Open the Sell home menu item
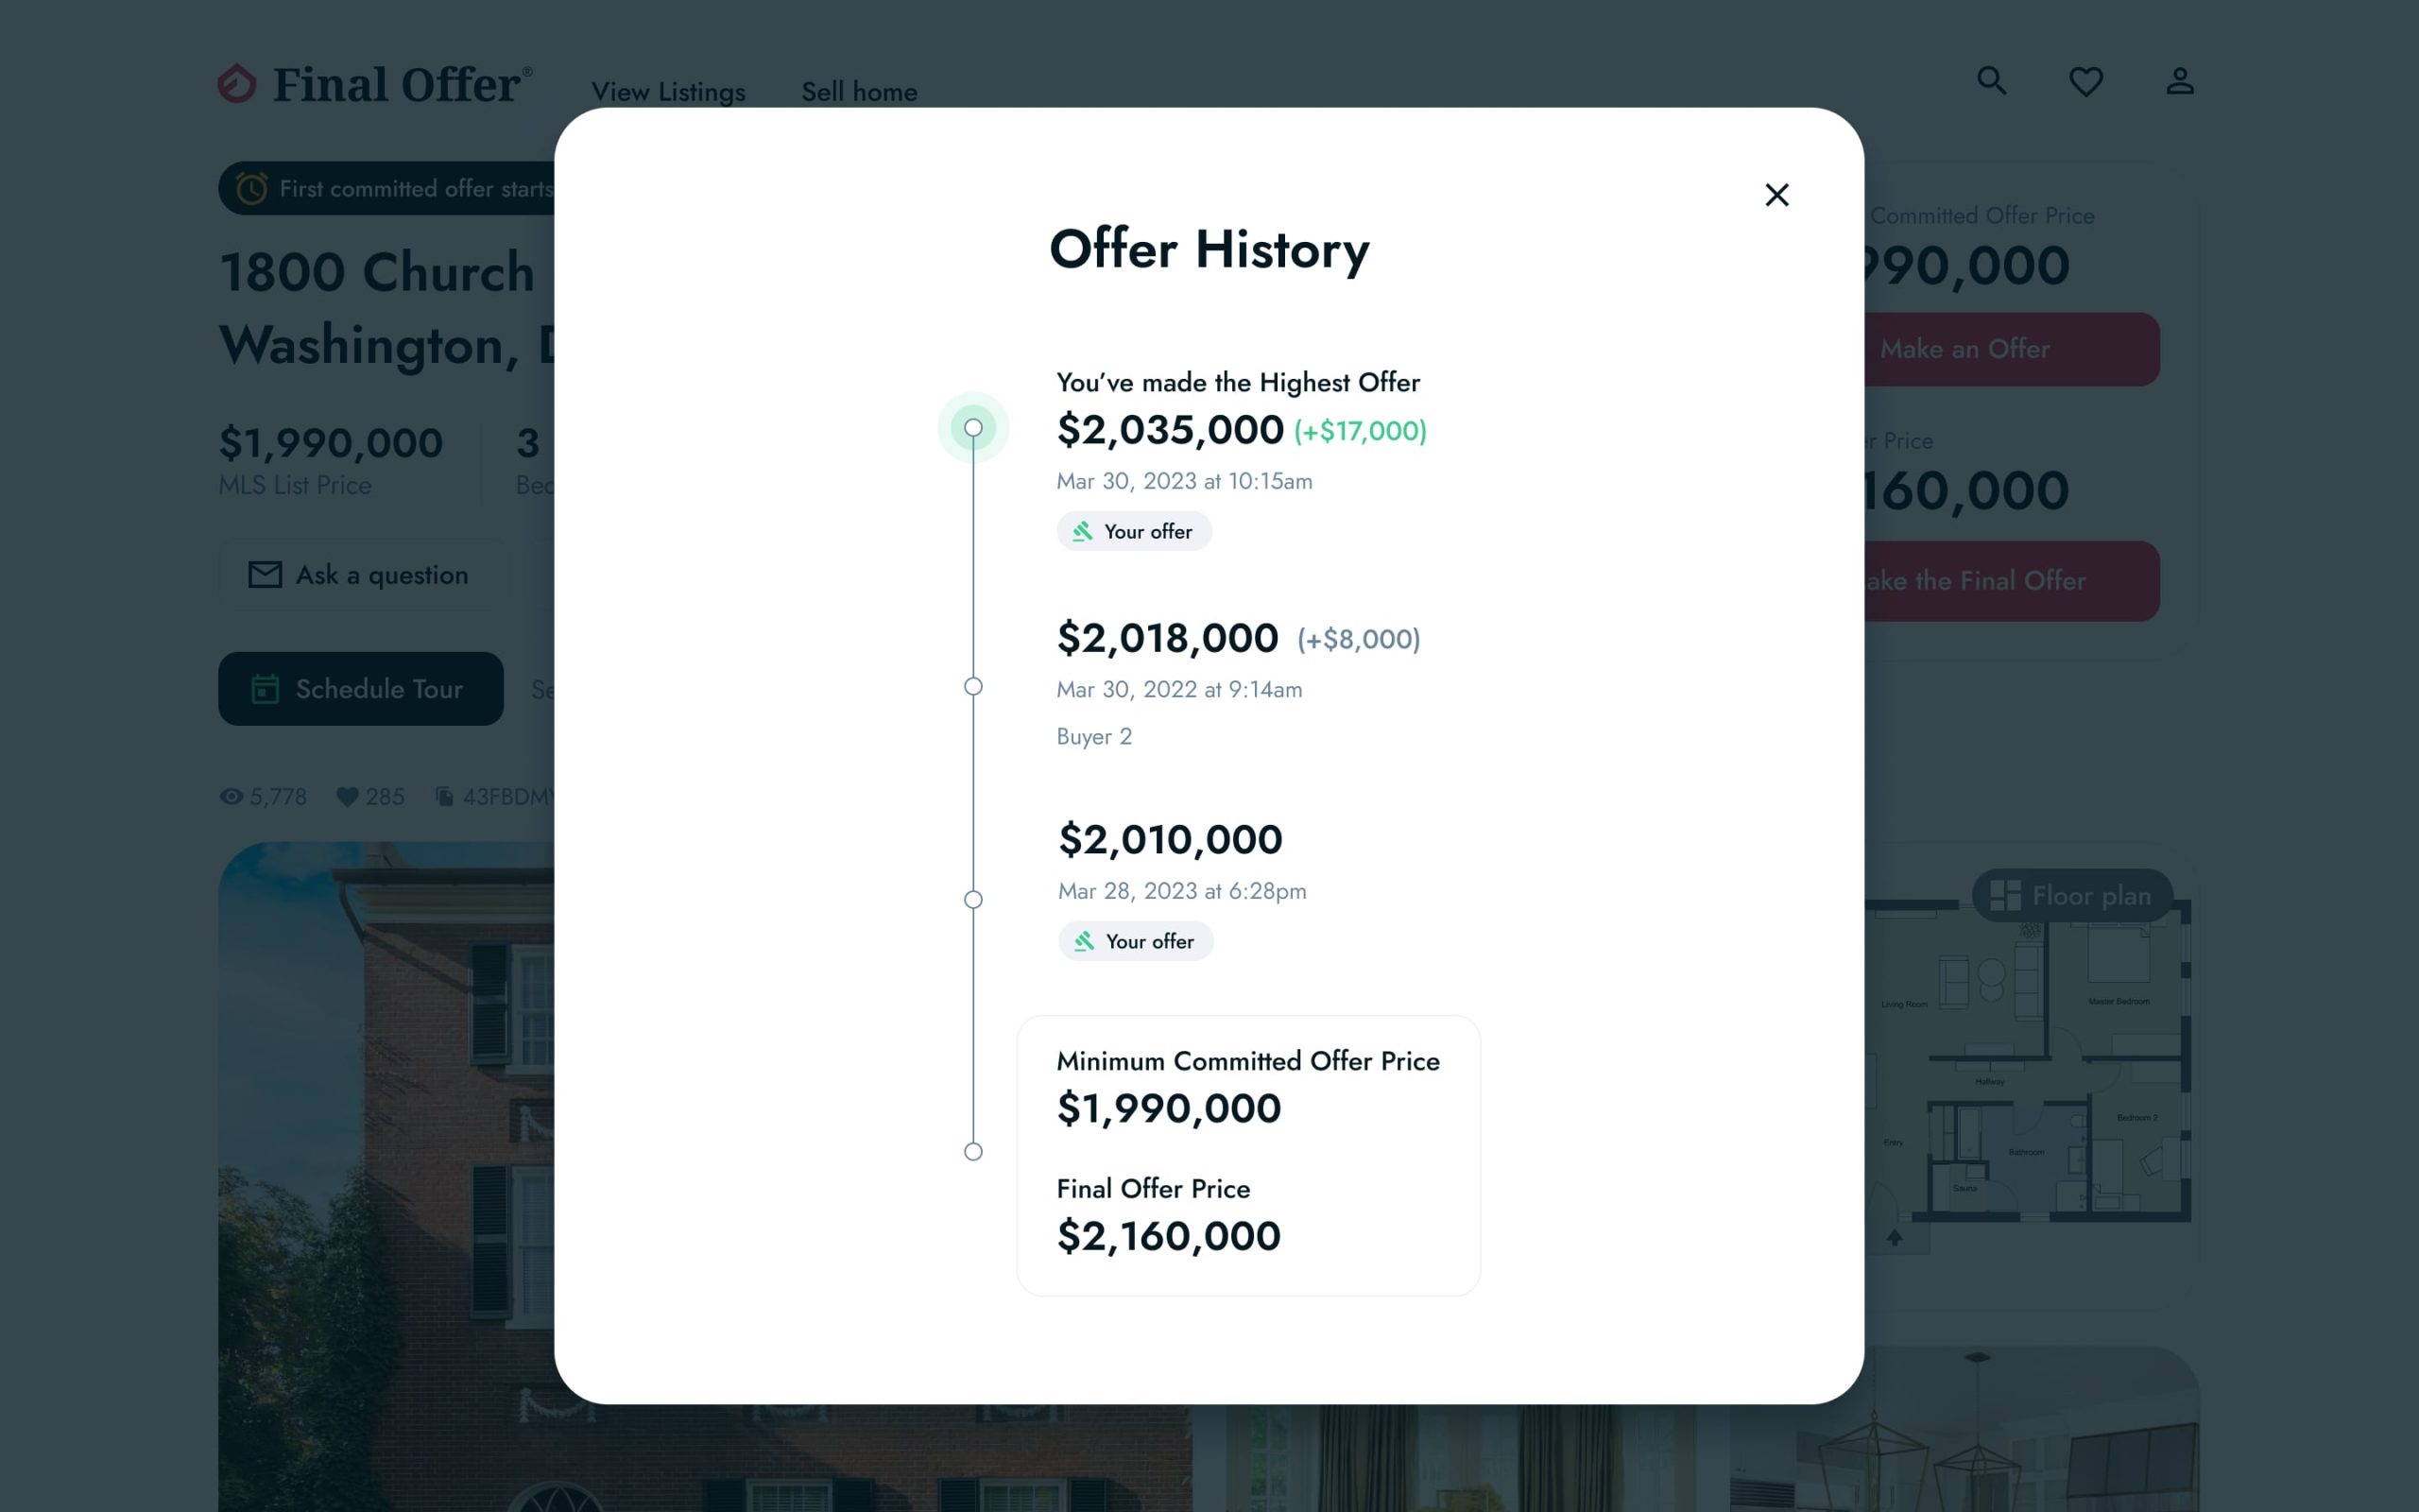 [859, 91]
